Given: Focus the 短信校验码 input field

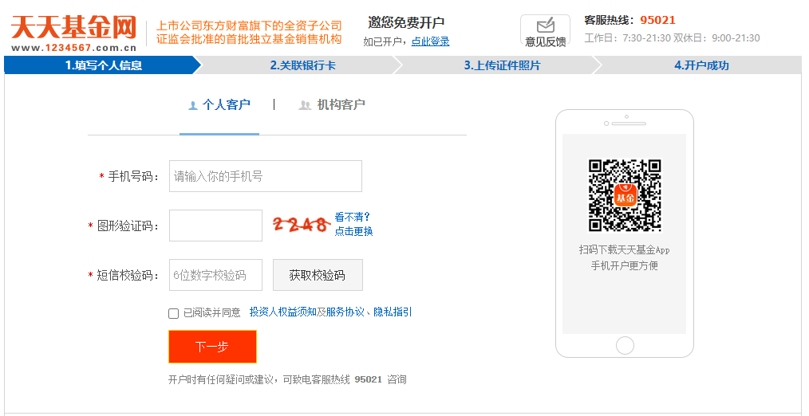Looking at the screenshot, I should pyautogui.click(x=215, y=275).
